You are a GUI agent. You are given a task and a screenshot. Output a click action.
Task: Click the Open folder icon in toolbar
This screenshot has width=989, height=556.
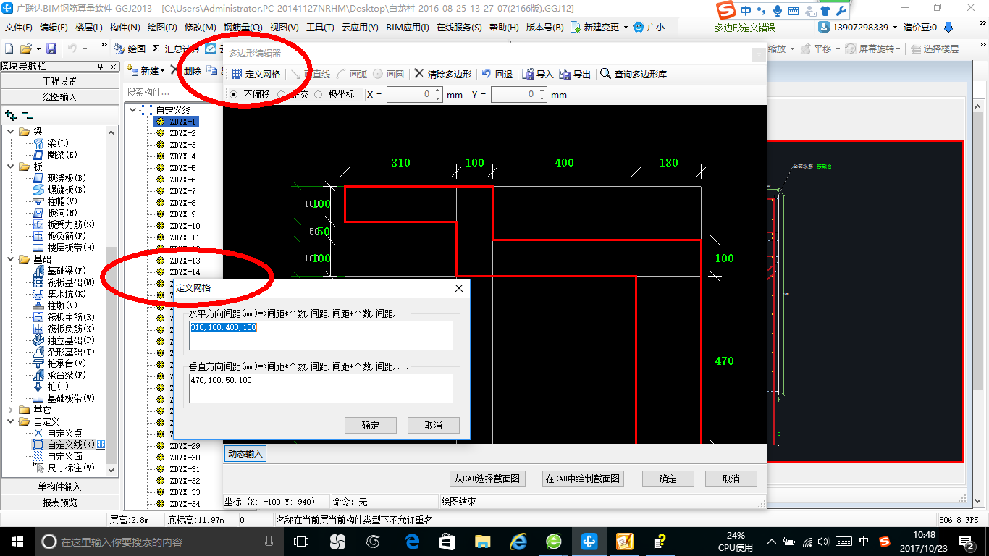tap(25, 49)
